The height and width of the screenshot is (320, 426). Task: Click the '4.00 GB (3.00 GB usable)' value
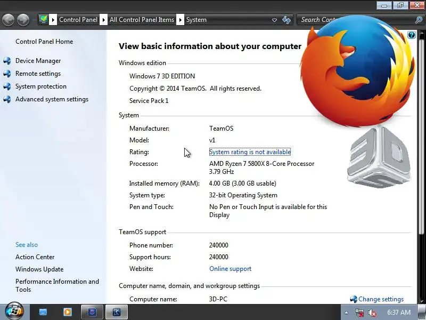[243, 183]
